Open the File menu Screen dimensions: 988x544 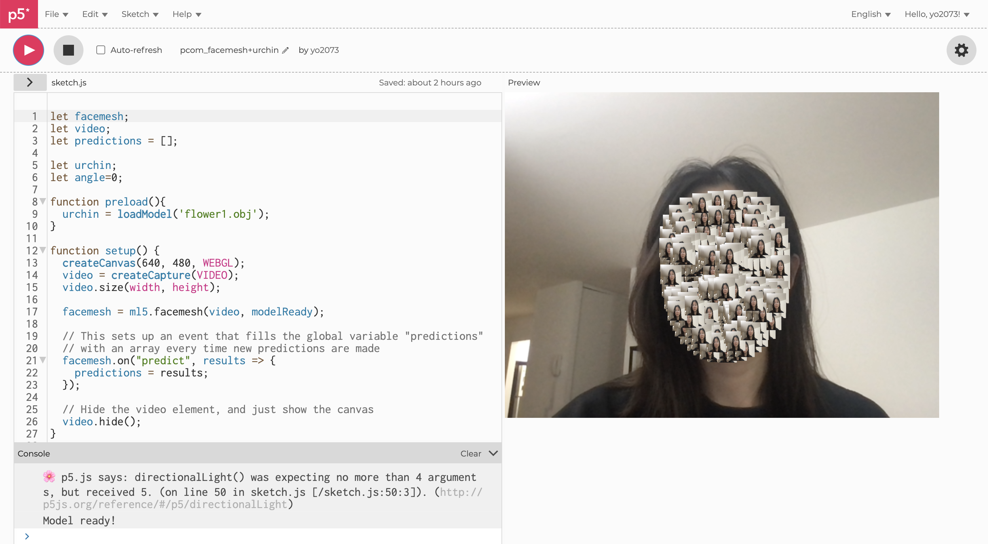pos(56,14)
